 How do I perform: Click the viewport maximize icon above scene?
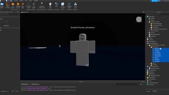tap(143, 12)
